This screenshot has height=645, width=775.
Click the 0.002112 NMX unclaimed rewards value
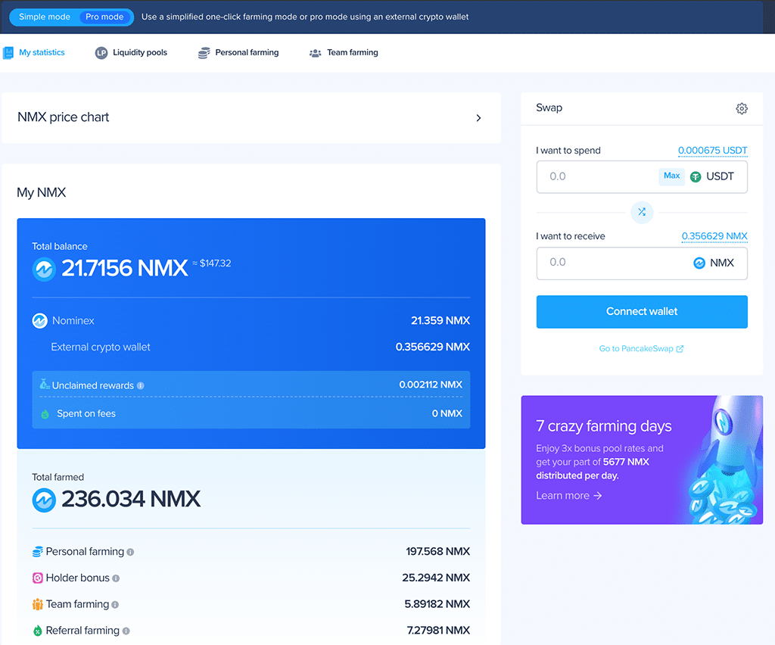pyautogui.click(x=431, y=385)
